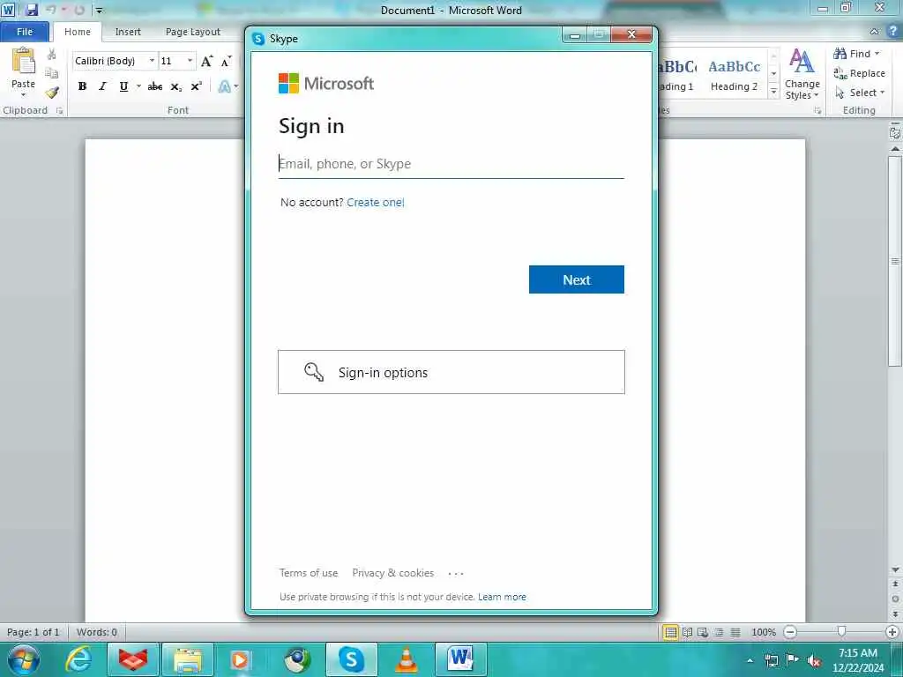Open Customize Quick Access Toolbar dropdown
The image size is (903, 677).
99,11
